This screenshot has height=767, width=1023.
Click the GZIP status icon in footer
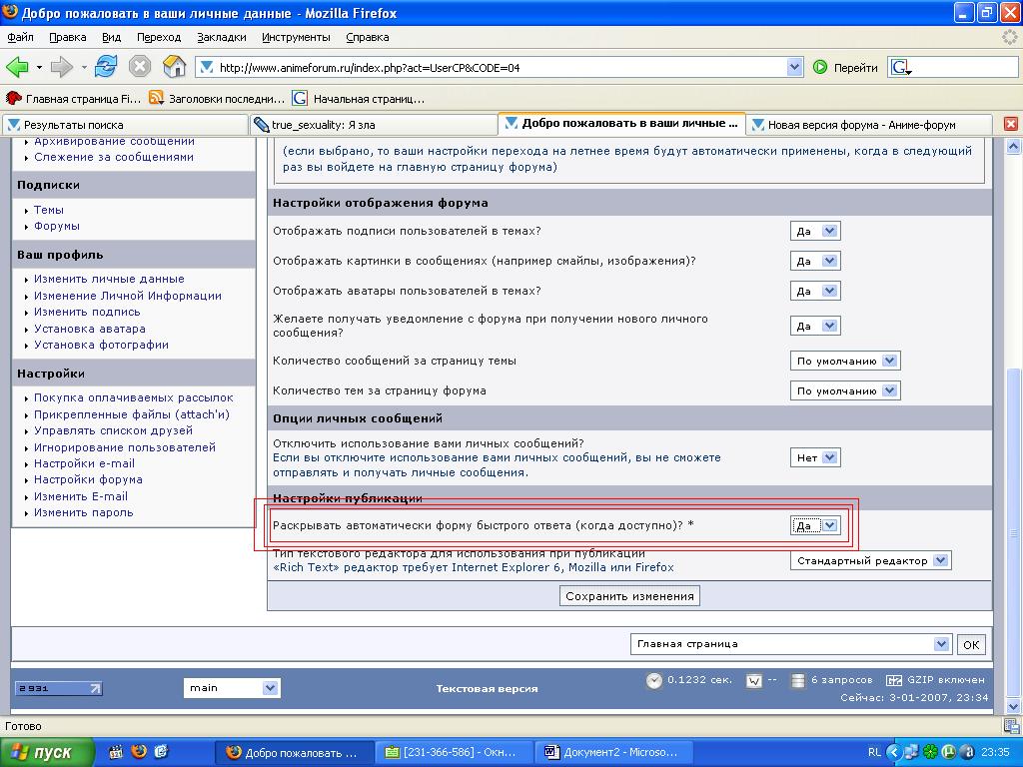point(894,680)
